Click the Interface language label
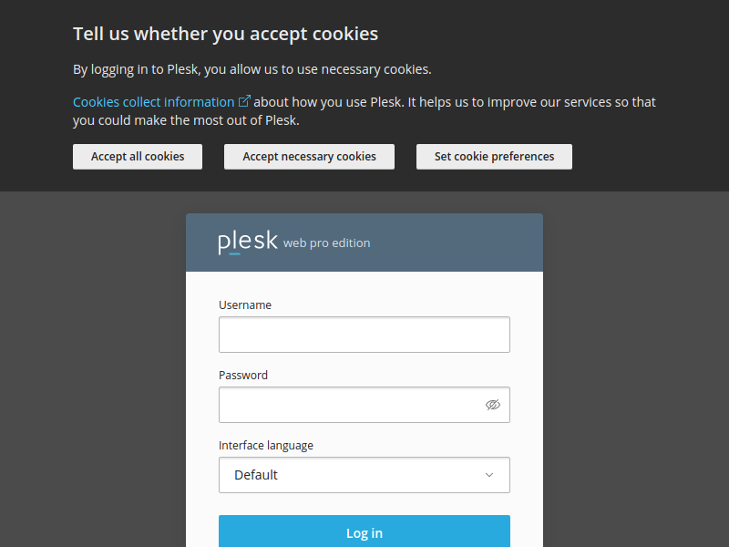 (266, 446)
